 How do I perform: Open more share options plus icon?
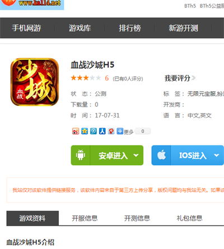tap(120, 131)
